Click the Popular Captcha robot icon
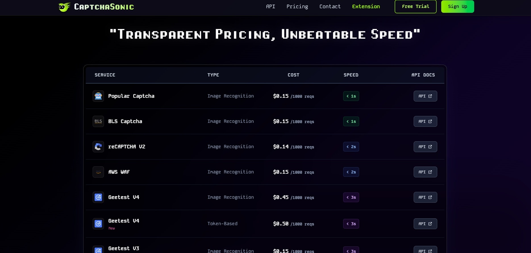The height and width of the screenshot is (253, 531). 98,96
